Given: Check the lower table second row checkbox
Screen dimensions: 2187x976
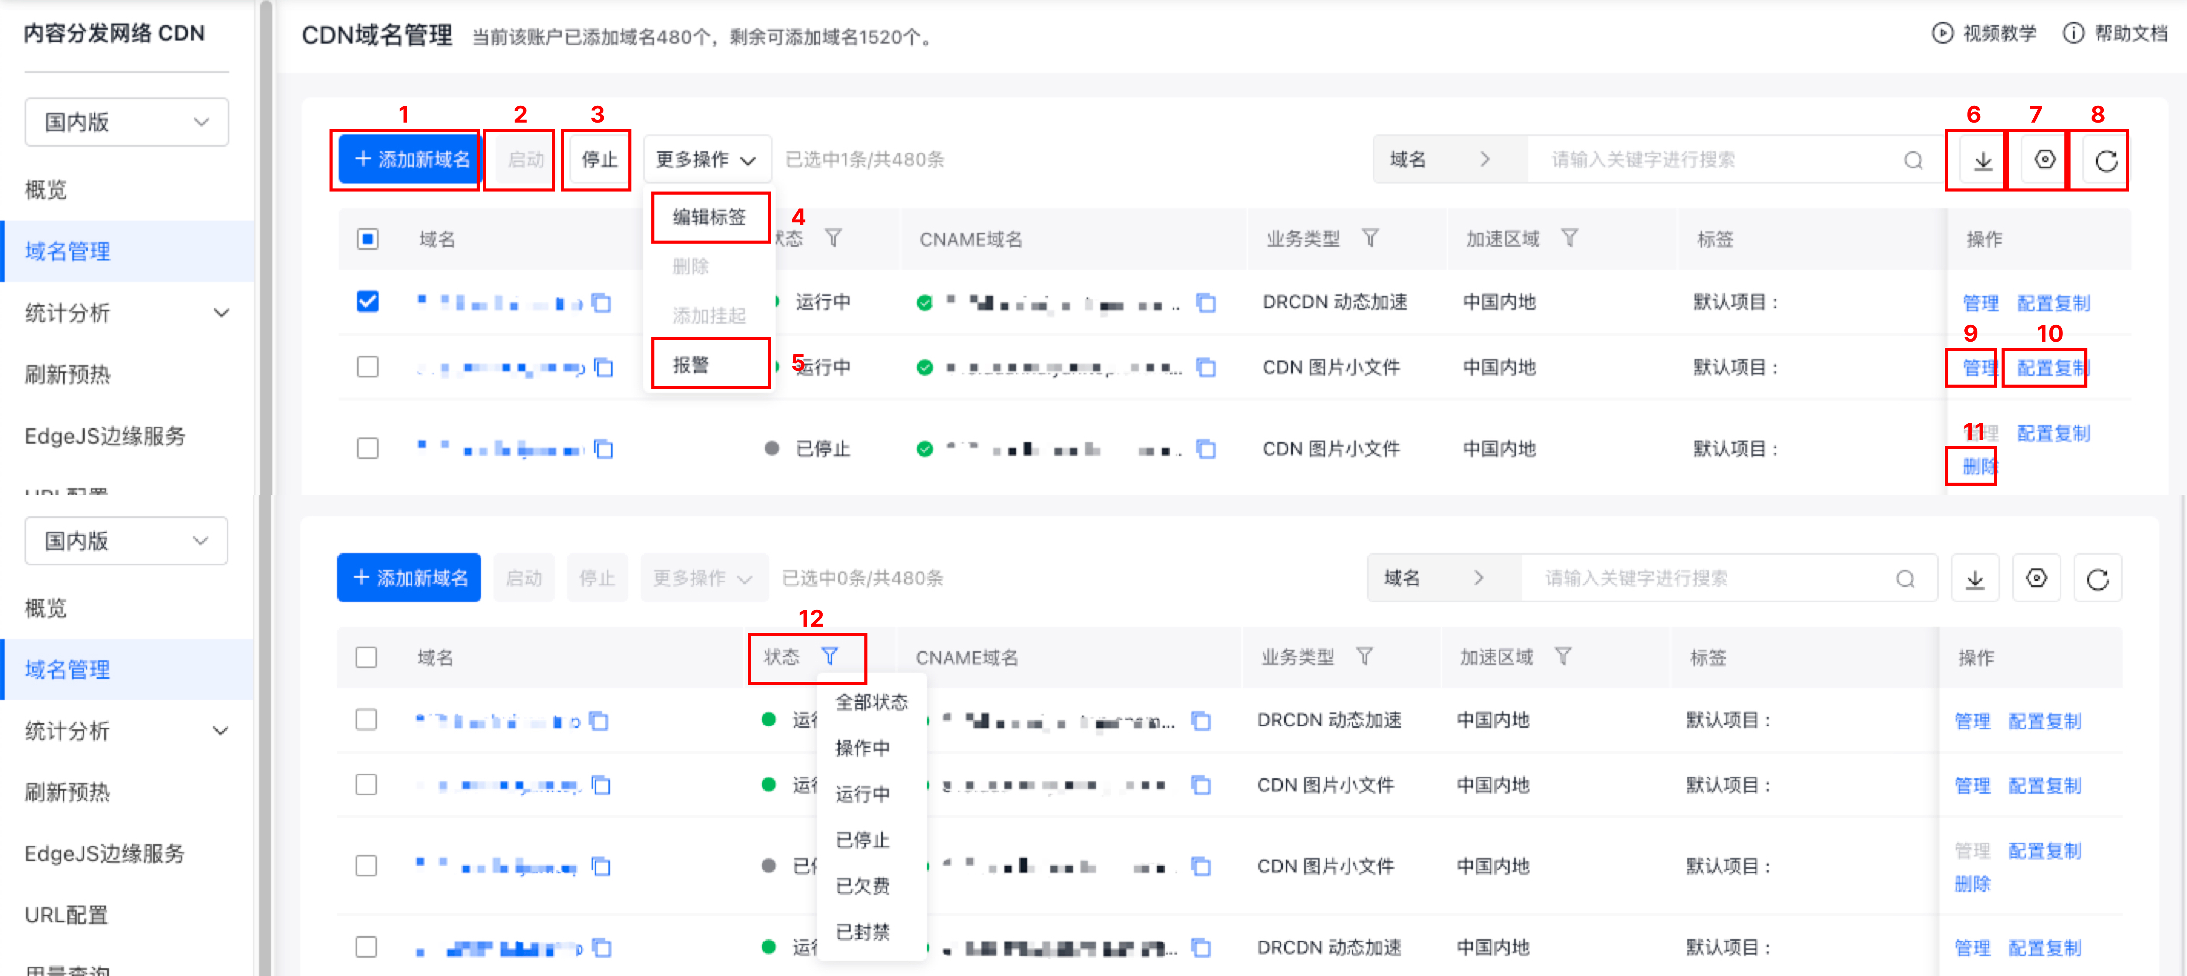Looking at the screenshot, I should [366, 785].
